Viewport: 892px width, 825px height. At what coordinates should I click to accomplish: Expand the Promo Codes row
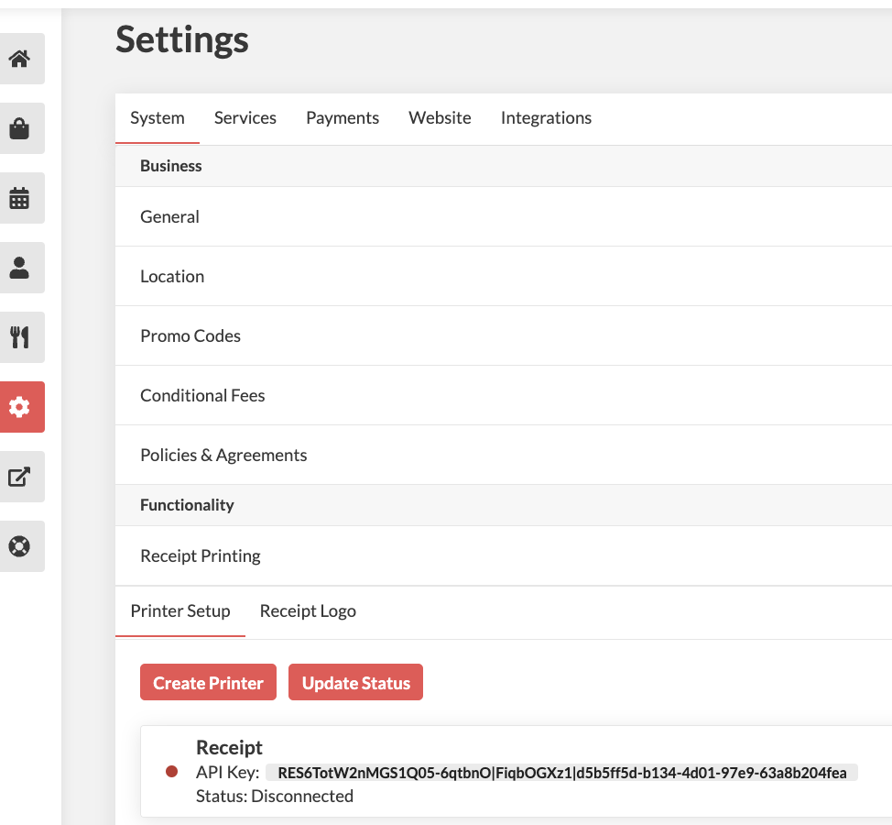pos(504,335)
